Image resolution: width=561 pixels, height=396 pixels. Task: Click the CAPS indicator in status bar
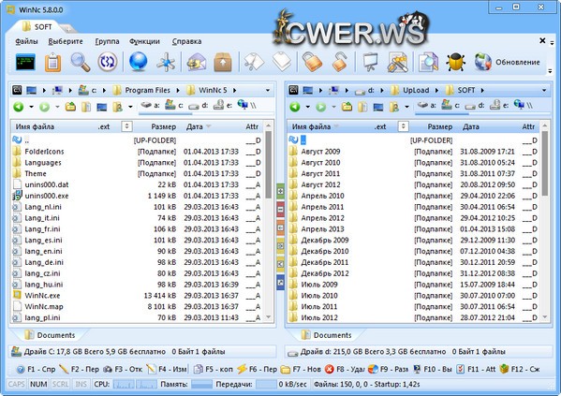click(x=17, y=384)
